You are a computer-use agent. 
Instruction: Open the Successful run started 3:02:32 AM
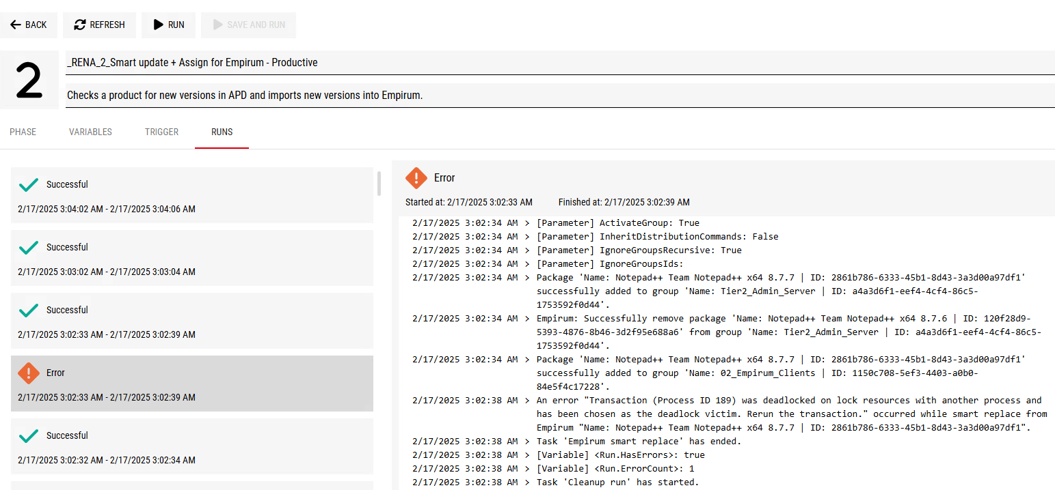click(192, 446)
